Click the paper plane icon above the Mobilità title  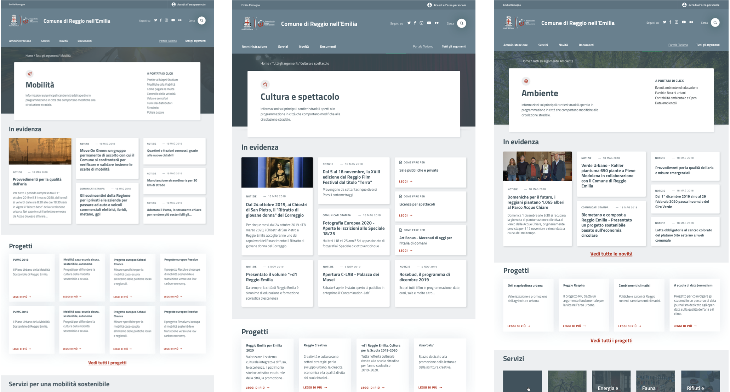coord(30,74)
